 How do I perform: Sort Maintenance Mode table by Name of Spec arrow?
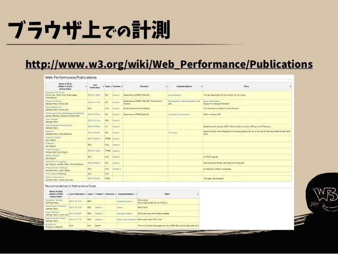(x=67, y=195)
